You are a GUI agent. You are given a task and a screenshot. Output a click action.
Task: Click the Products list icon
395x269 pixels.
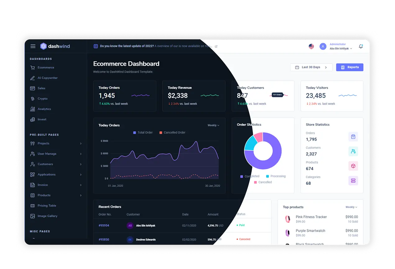pos(32,195)
